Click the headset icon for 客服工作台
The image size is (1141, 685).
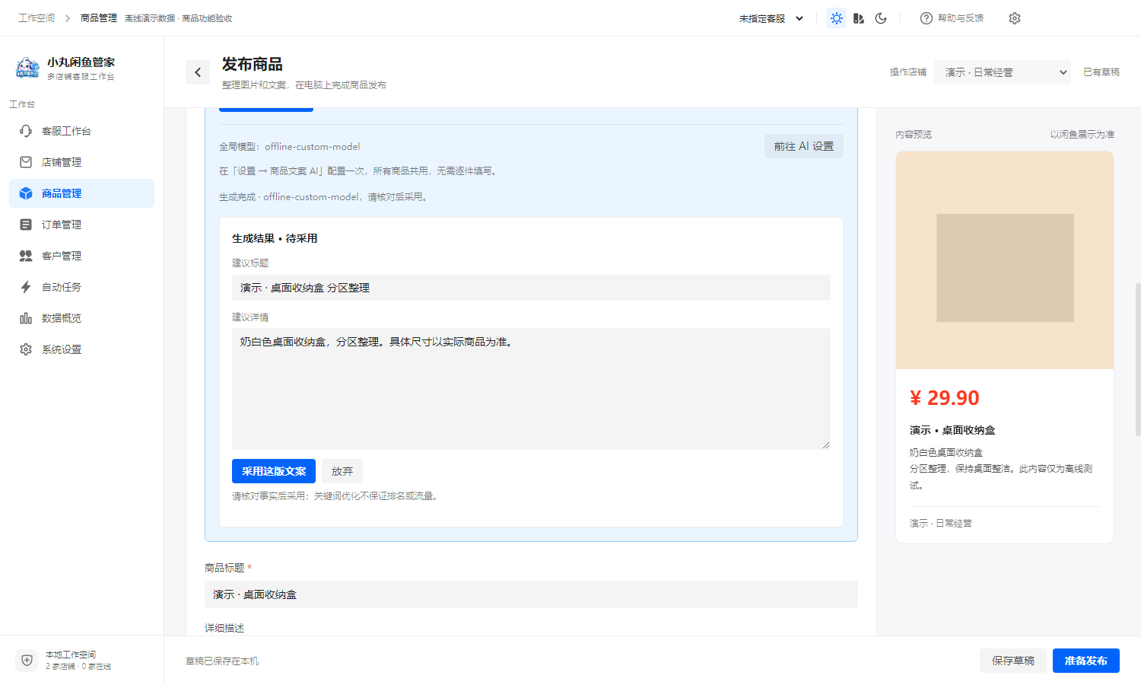click(x=26, y=131)
